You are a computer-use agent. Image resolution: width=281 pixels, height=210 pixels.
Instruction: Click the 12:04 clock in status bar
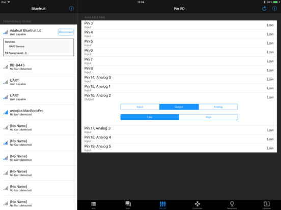[x=140, y=2]
